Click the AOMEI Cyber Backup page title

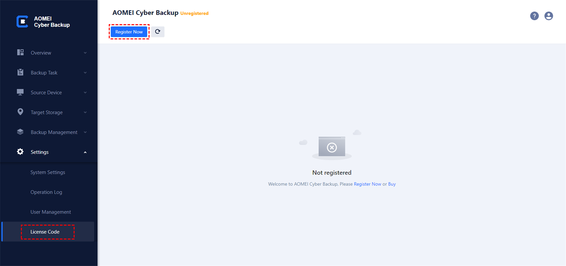pyautogui.click(x=146, y=13)
